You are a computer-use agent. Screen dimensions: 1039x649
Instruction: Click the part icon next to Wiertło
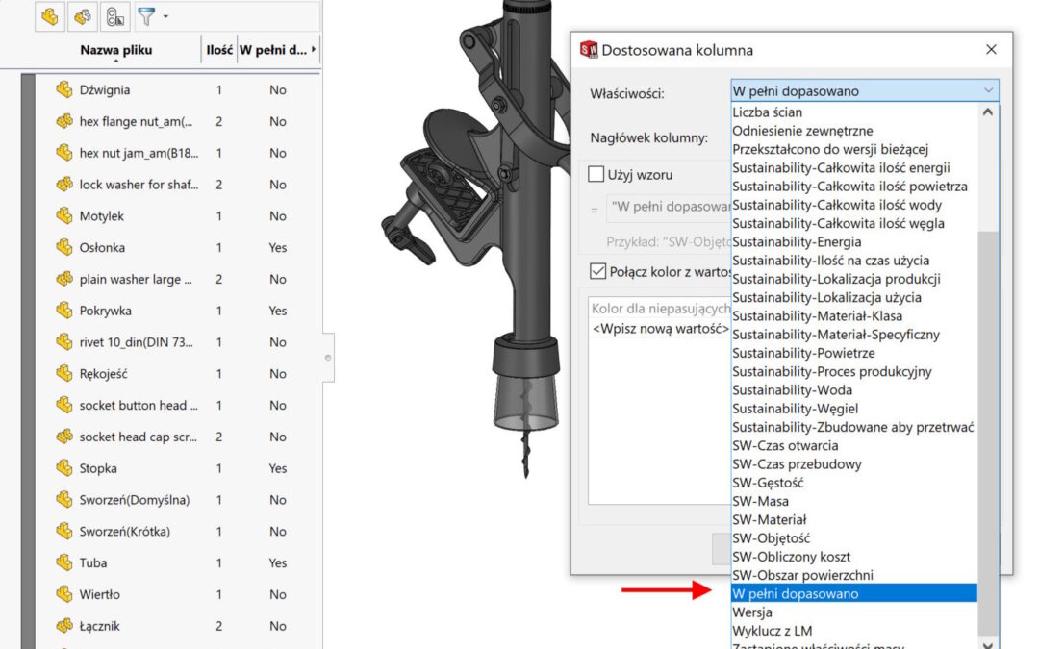coord(64,594)
